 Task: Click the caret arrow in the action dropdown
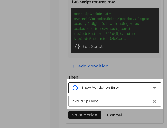coord(154,88)
